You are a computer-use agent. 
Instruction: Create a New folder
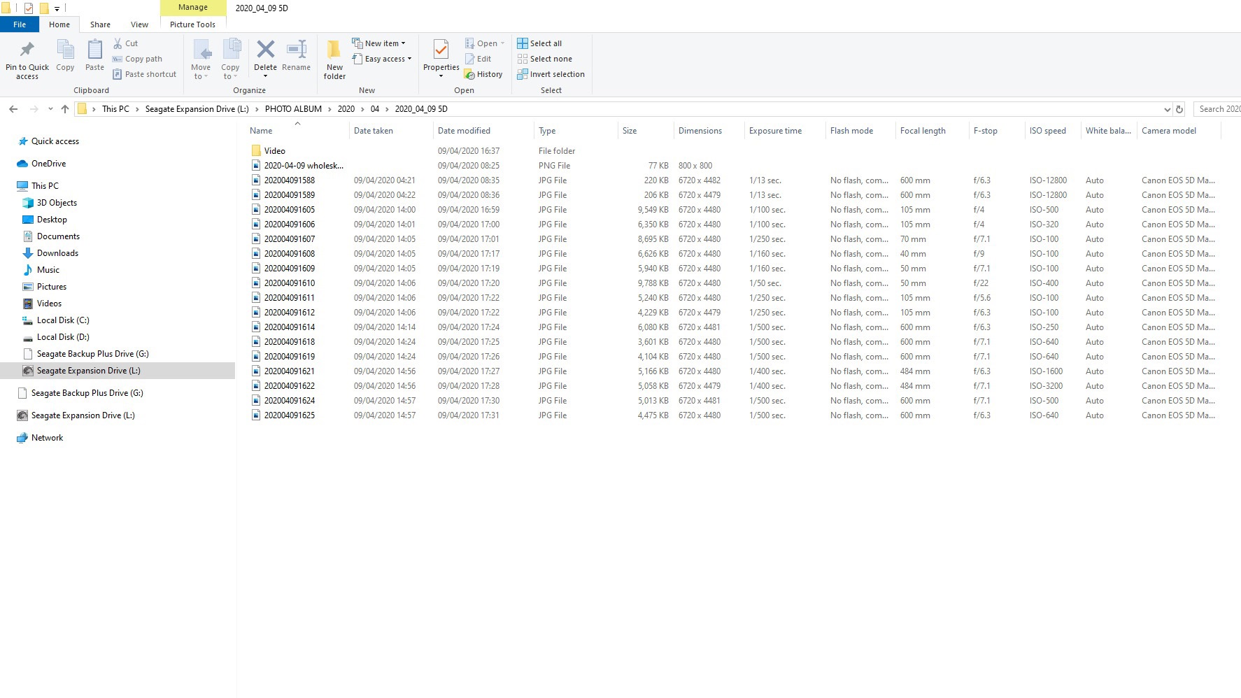[334, 59]
